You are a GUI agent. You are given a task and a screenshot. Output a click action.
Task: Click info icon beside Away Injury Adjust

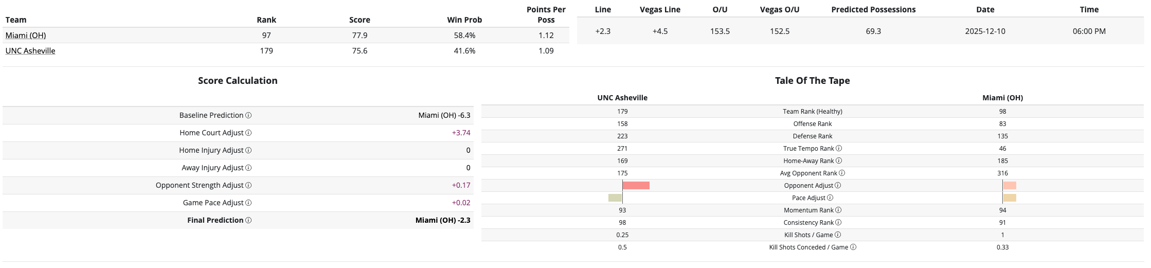pos(248,168)
